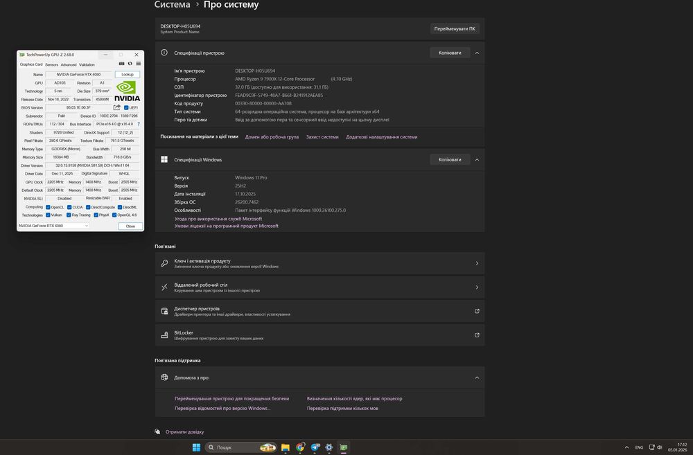Copy the Windows specifications
The height and width of the screenshot is (455, 693).
click(x=450, y=159)
